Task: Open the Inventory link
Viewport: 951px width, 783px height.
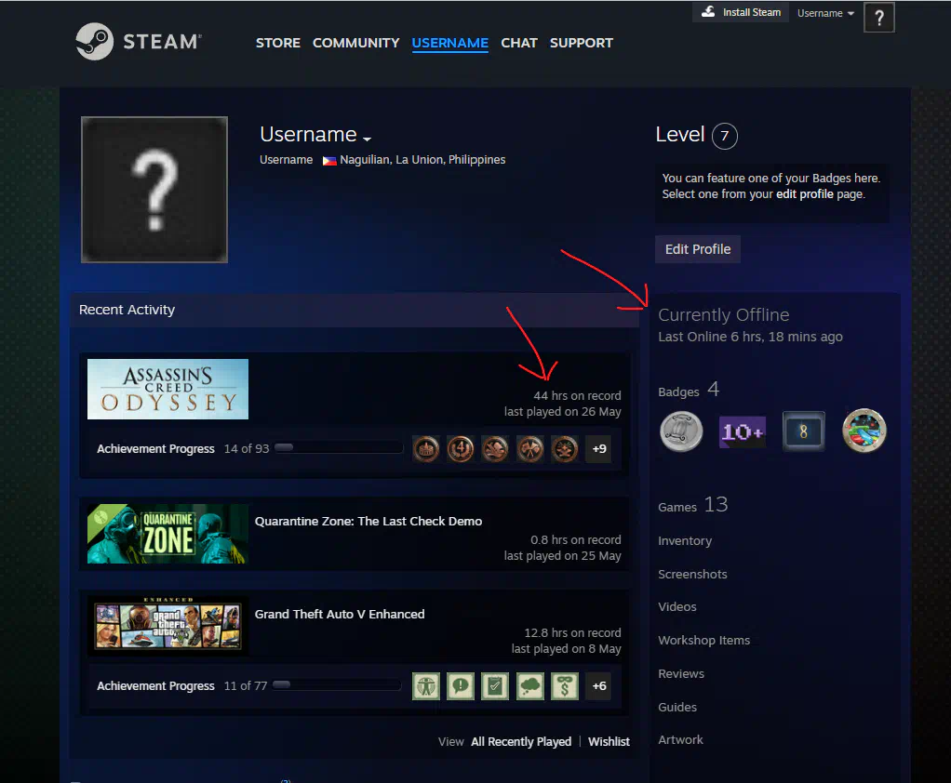Action: click(x=685, y=540)
